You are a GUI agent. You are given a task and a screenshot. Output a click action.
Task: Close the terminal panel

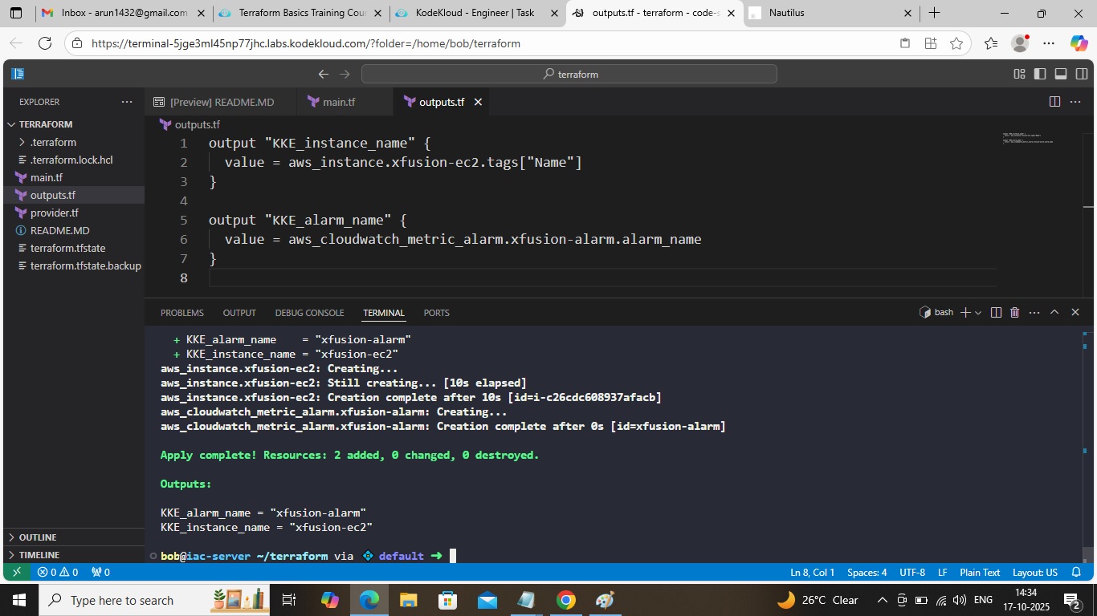click(x=1075, y=312)
